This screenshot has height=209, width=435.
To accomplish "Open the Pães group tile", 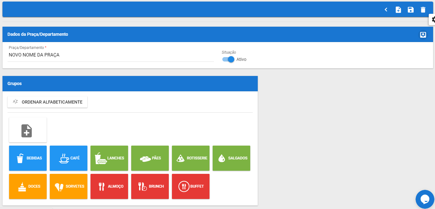I will point(150,158).
